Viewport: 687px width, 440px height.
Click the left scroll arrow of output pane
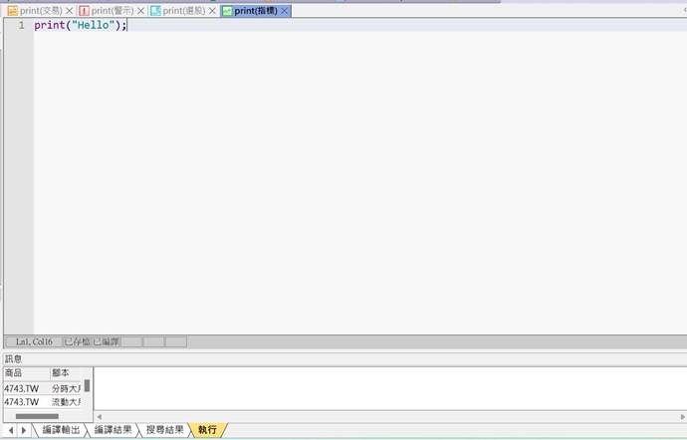(100, 417)
